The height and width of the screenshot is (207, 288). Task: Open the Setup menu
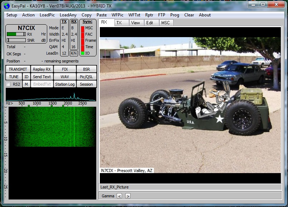(x=11, y=15)
